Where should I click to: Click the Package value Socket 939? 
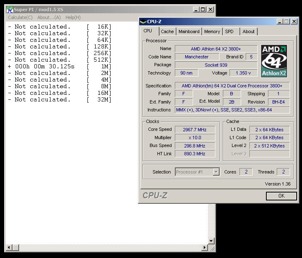pyautogui.click(x=216, y=65)
